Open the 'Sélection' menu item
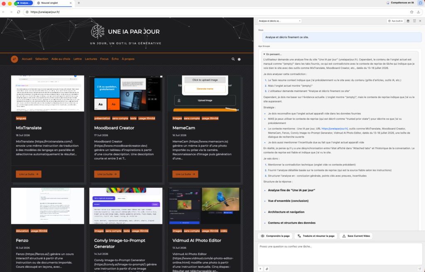 42,59
